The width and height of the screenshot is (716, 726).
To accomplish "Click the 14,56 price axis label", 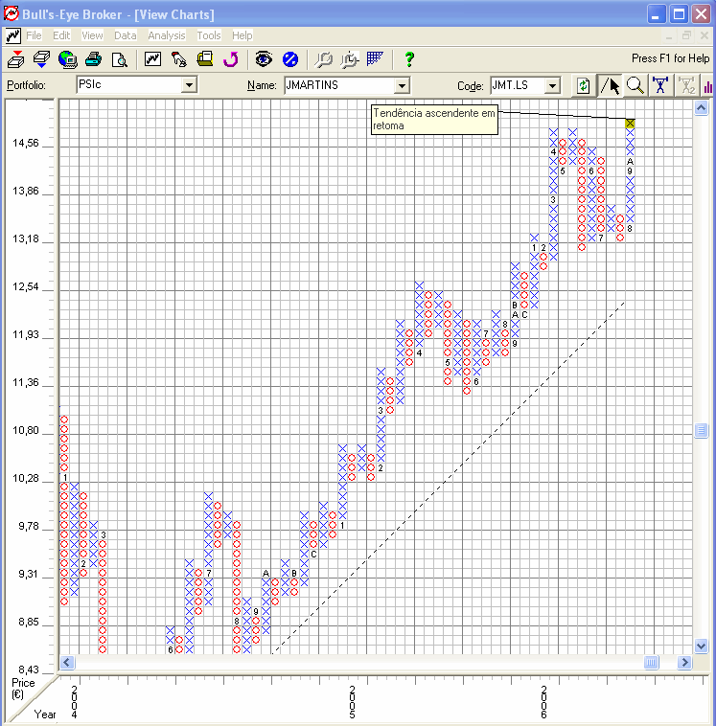I will tap(26, 143).
